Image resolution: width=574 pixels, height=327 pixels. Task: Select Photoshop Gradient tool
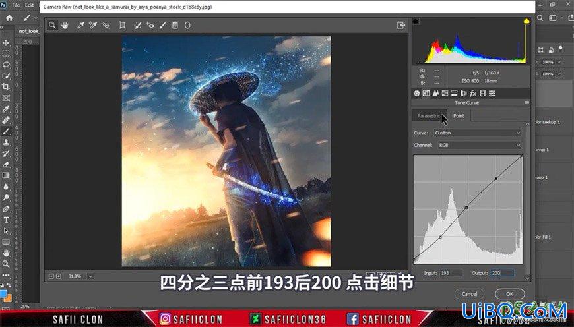tap(6, 175)
